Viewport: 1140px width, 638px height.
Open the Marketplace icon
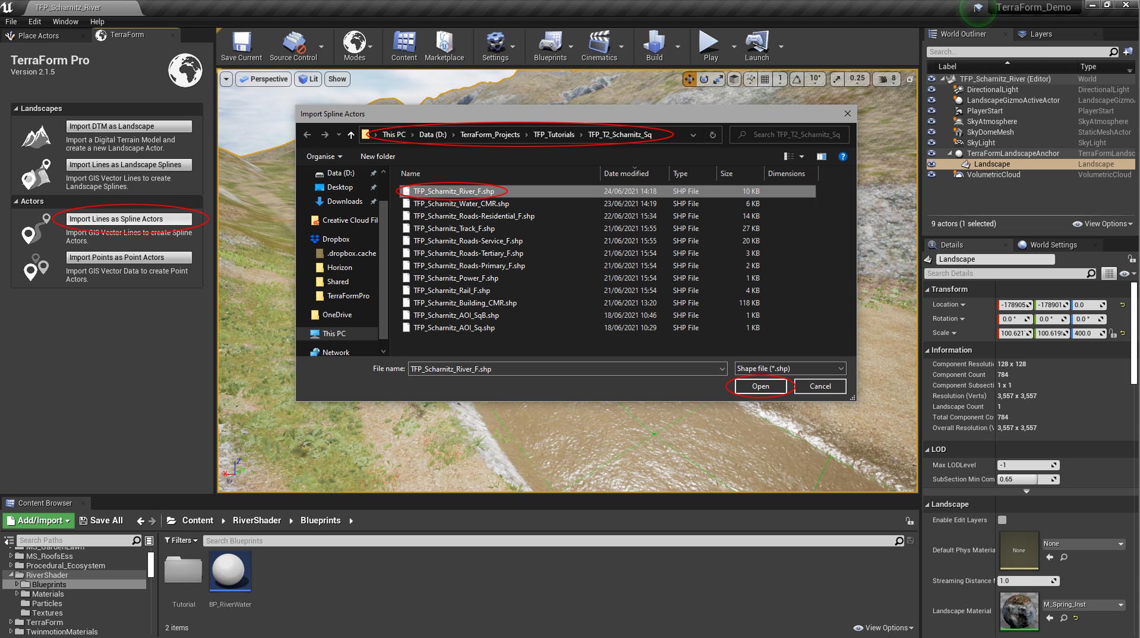click(x=444, y=46)
